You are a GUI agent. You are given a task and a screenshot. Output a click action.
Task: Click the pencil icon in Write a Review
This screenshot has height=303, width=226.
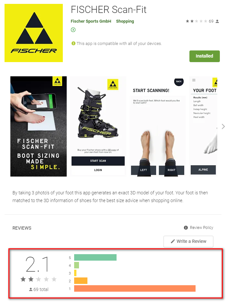pos(173,241)
